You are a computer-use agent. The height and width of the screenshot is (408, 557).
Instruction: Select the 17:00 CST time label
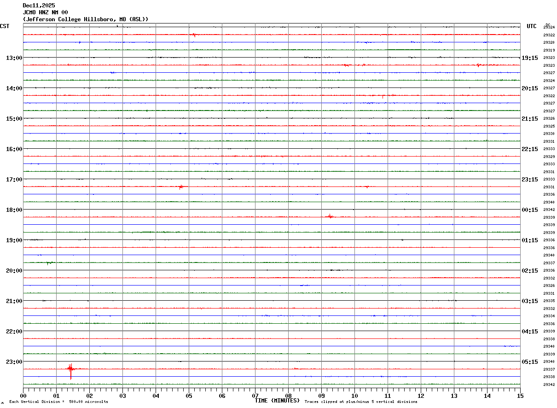tap(14, 179)
